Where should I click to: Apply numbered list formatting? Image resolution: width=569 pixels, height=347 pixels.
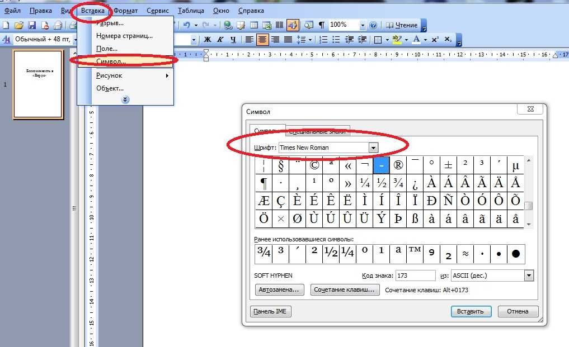click(x=323, y=40)
